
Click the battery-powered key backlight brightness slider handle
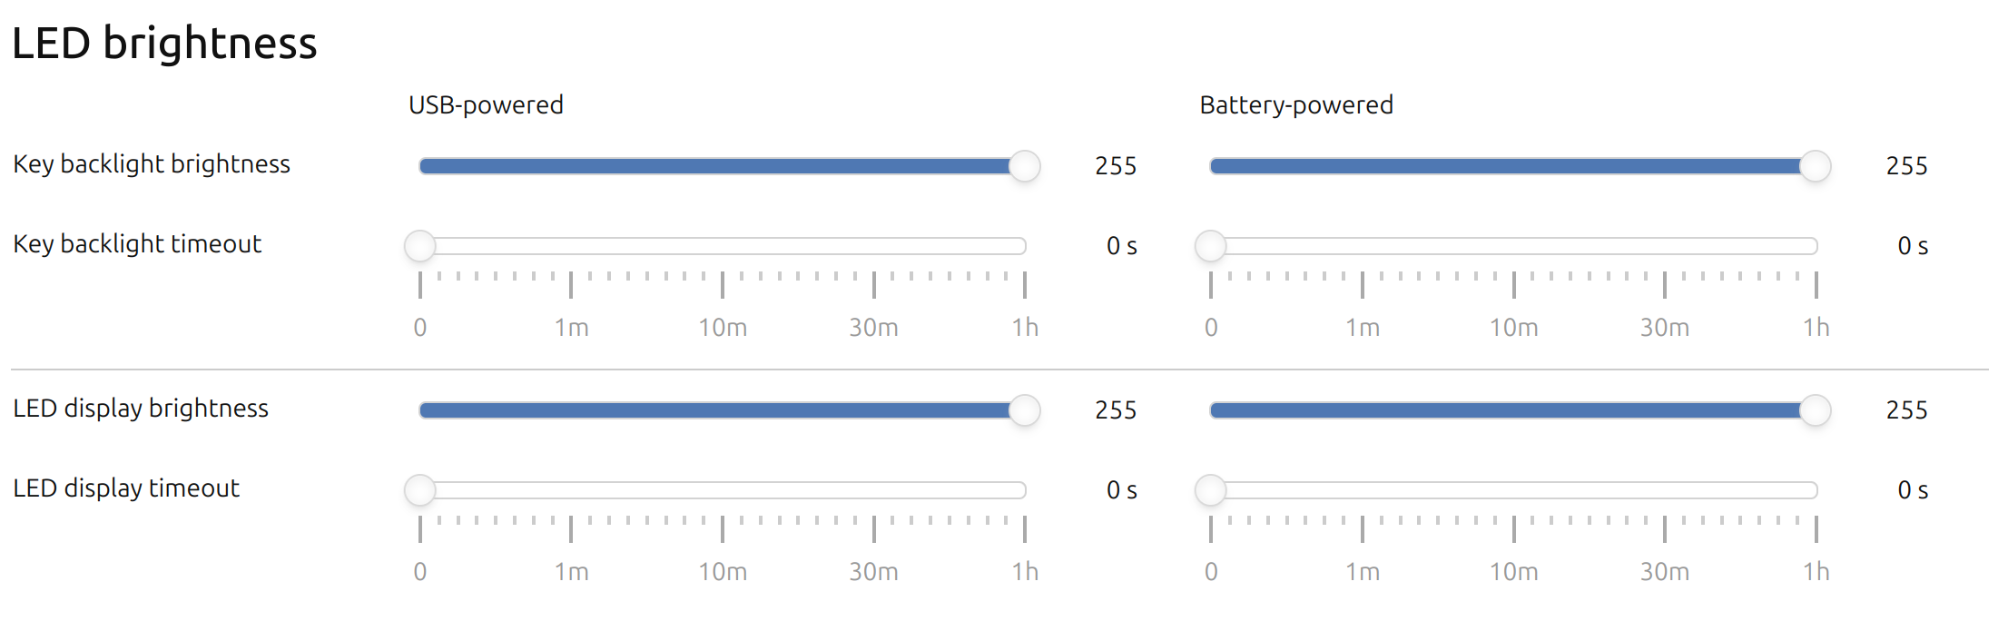[x=1815, y=166]
